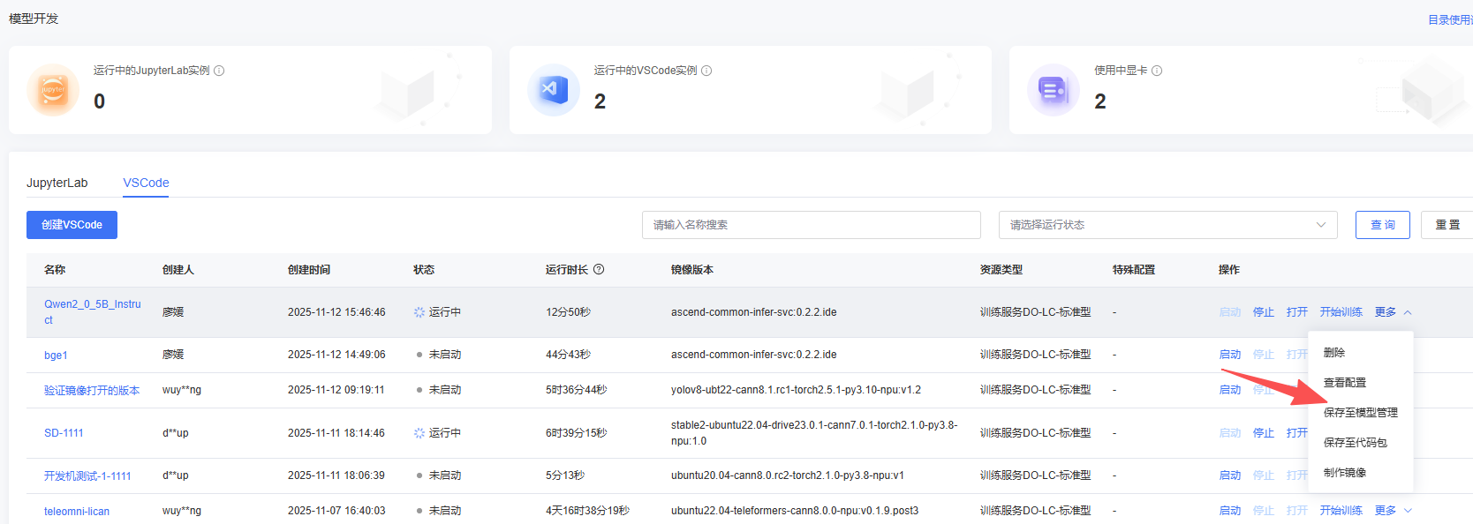
Task: Select the VSCode tab
Action: [146, 183]
